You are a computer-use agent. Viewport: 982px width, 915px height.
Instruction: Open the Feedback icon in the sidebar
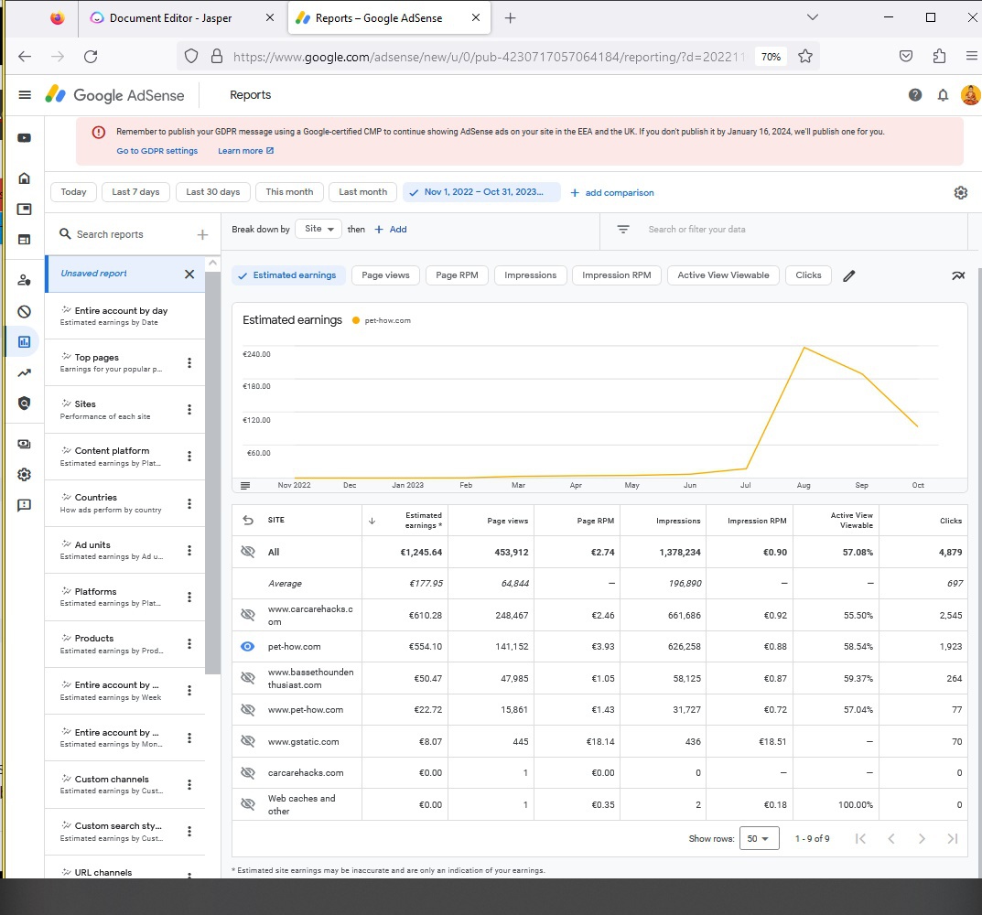coord(24,505)
